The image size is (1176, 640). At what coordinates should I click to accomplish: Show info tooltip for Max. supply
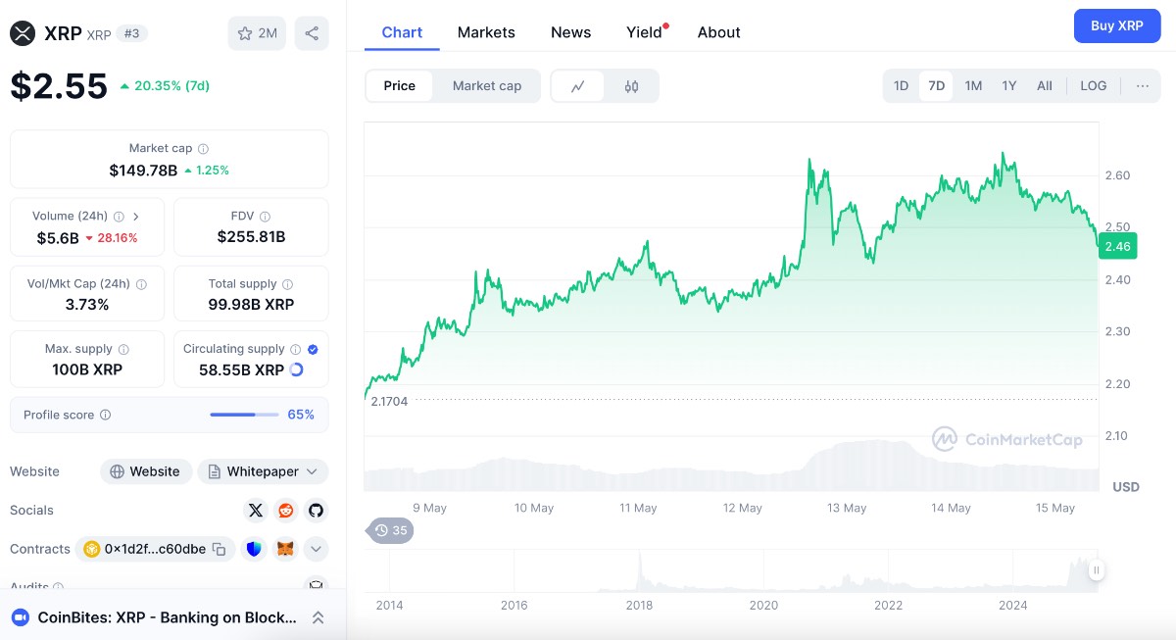tap(123, 349)
